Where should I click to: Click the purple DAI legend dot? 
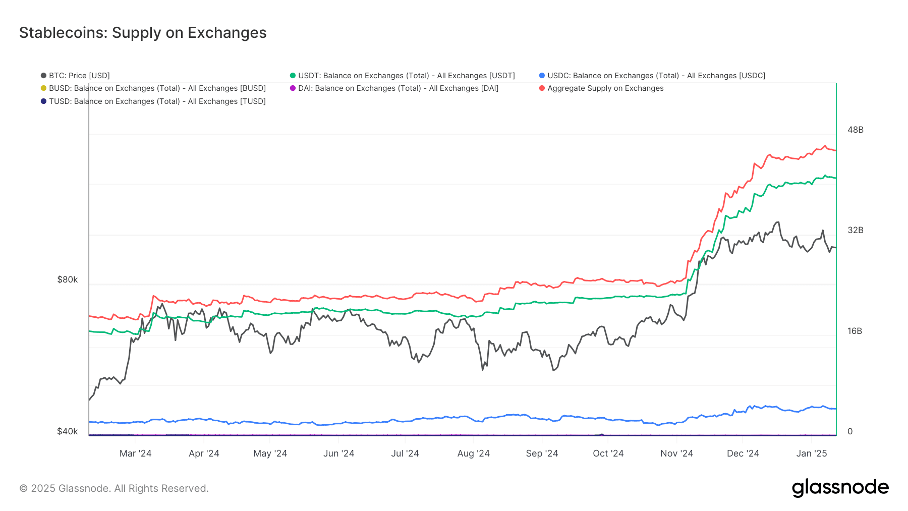[293, 88]
